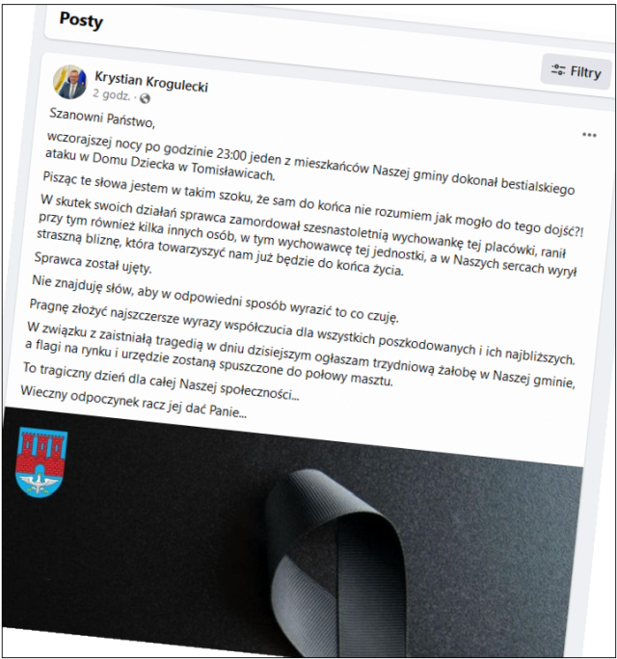Click the line about flagi na rynku
The height and width of the screenshot is (659, 617).
[208, 364]
